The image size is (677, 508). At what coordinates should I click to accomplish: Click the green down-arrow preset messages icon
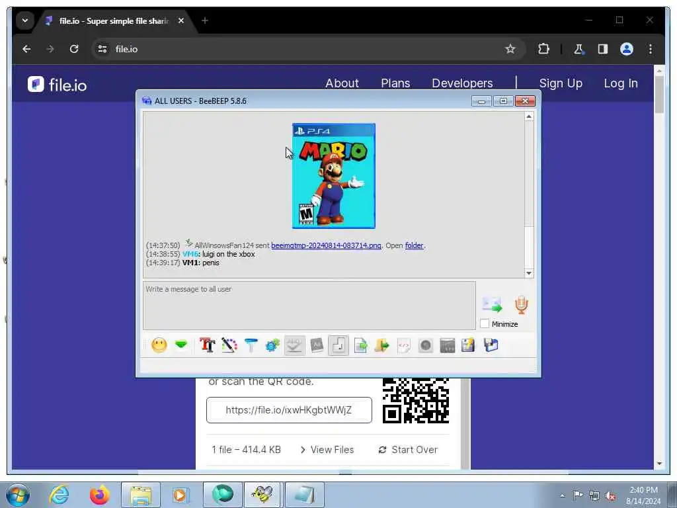[181, 344]
